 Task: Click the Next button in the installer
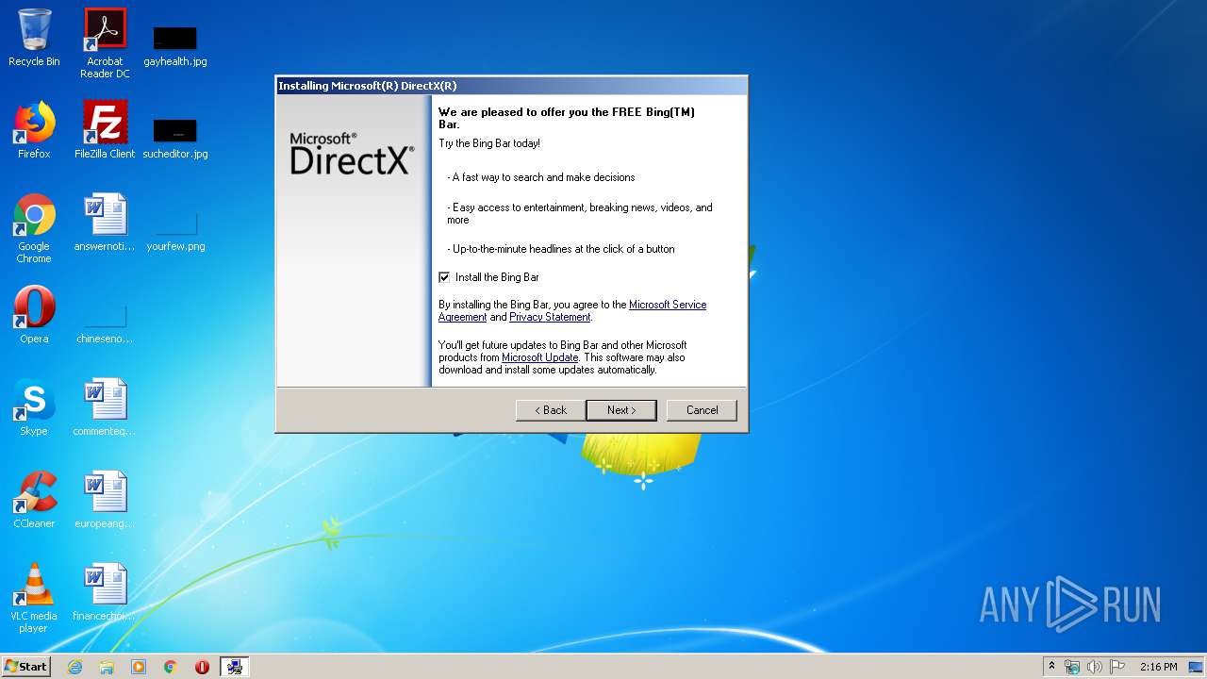point(621,410)
